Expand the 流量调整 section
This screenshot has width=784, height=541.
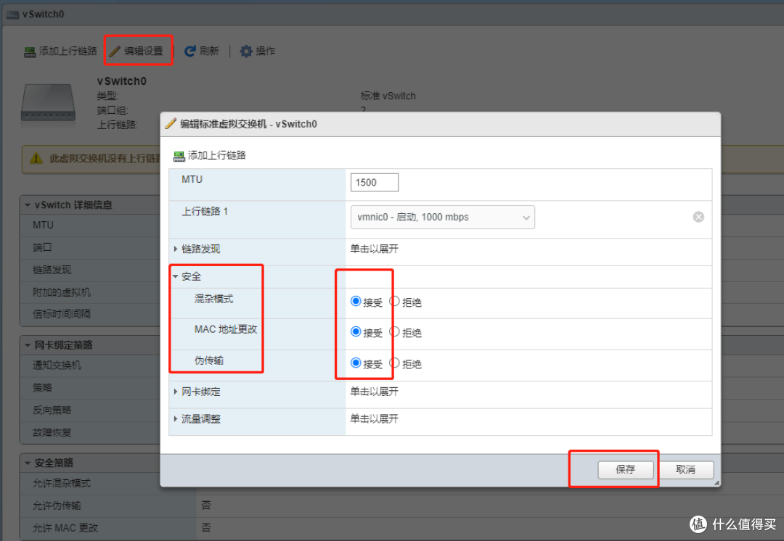(176, 418)
